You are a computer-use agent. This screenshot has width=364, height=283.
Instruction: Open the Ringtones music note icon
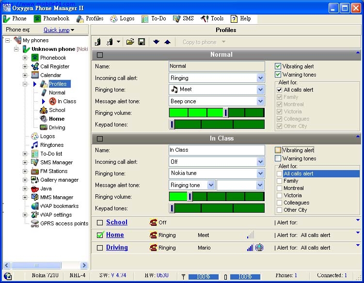pyautogui.click(x=35, y=145)
